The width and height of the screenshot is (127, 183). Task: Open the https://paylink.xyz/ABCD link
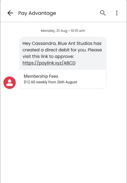coord(49,63)
